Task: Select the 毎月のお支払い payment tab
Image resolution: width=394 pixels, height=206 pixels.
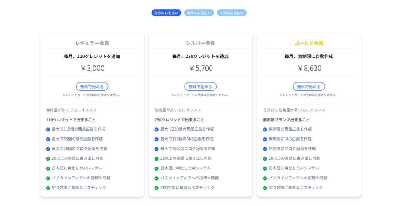Action: pos(166,13)
